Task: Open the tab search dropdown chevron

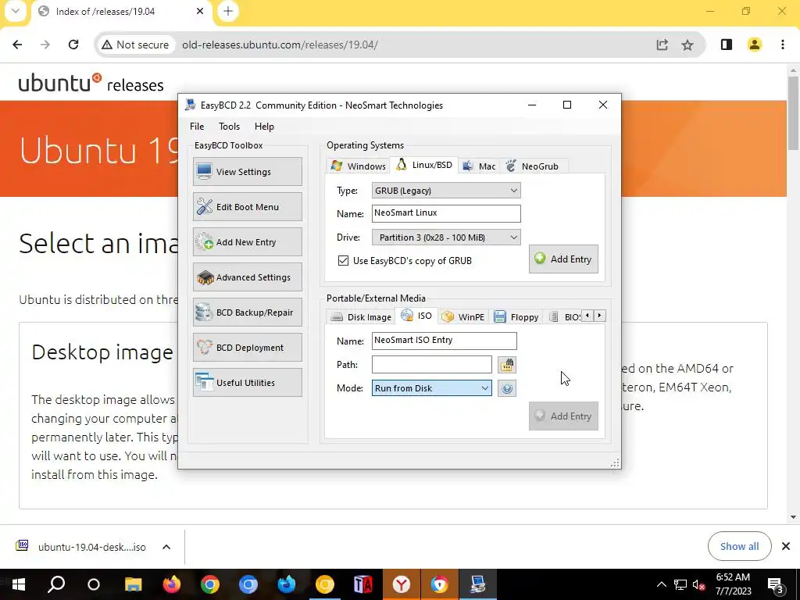Action: pos(16,11)
